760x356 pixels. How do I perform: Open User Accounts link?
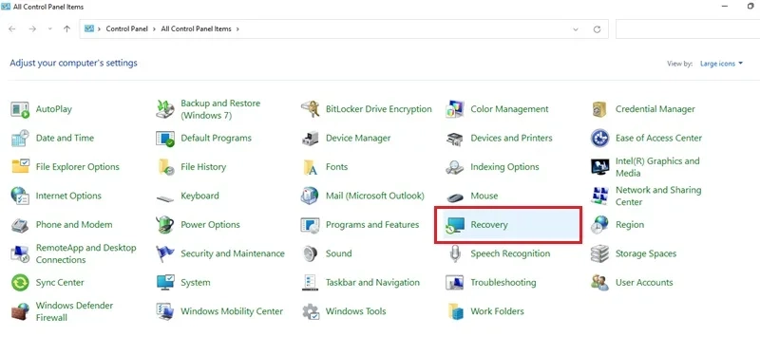(644, 282)
